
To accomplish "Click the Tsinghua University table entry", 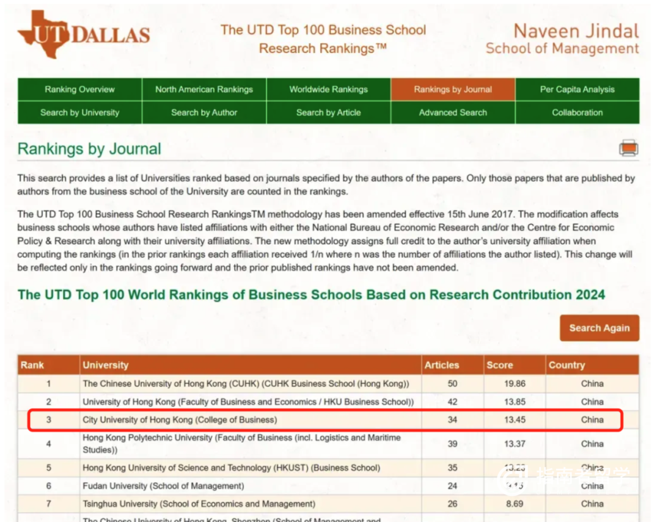I will point(199,504).
